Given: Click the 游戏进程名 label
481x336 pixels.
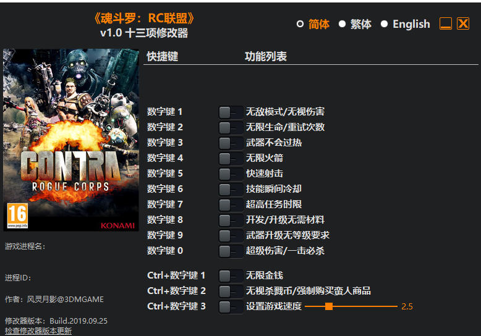Looking at the screenshot, I should 25,246.
